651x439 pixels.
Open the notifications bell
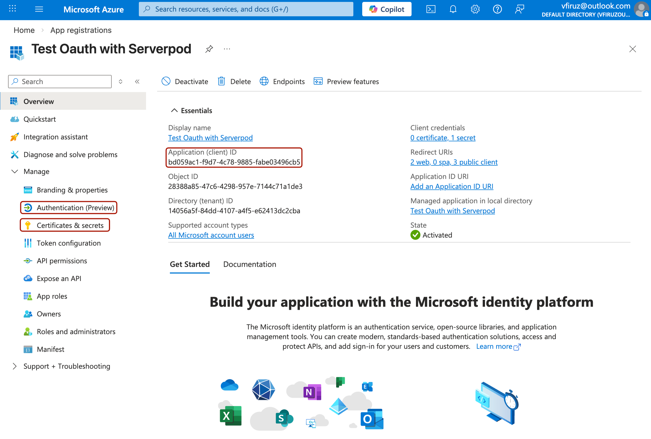click(453, 9)
